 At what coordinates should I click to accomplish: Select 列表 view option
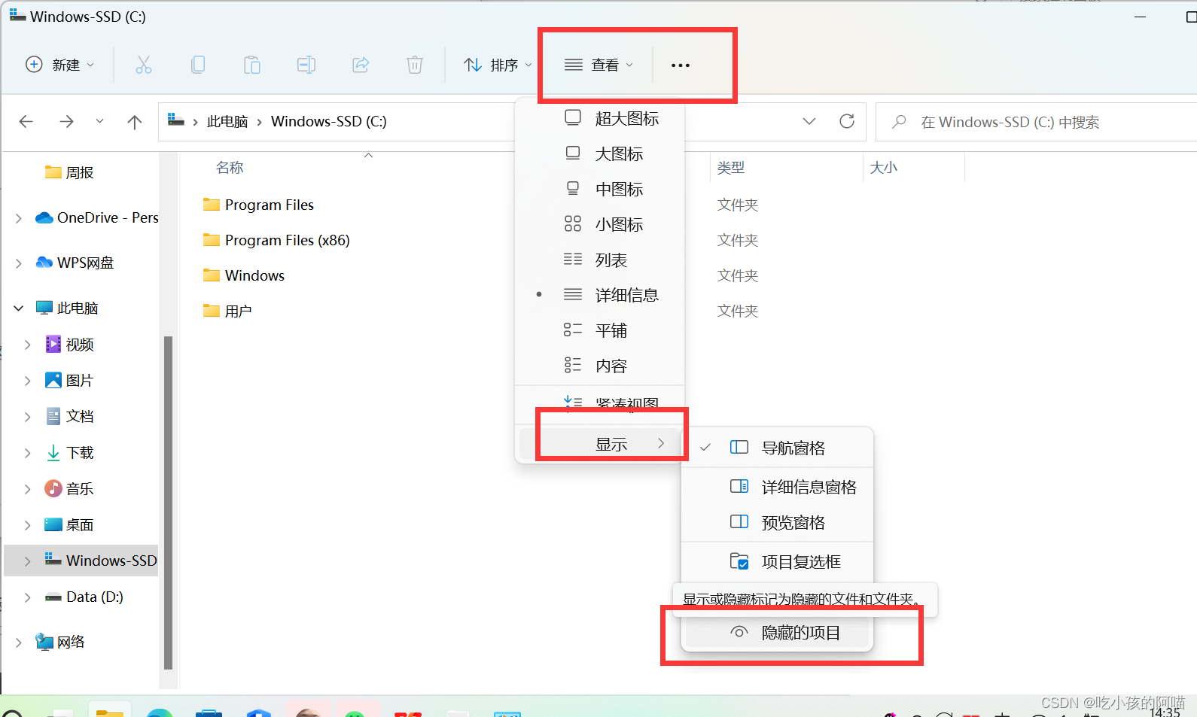tap(600, 260)
